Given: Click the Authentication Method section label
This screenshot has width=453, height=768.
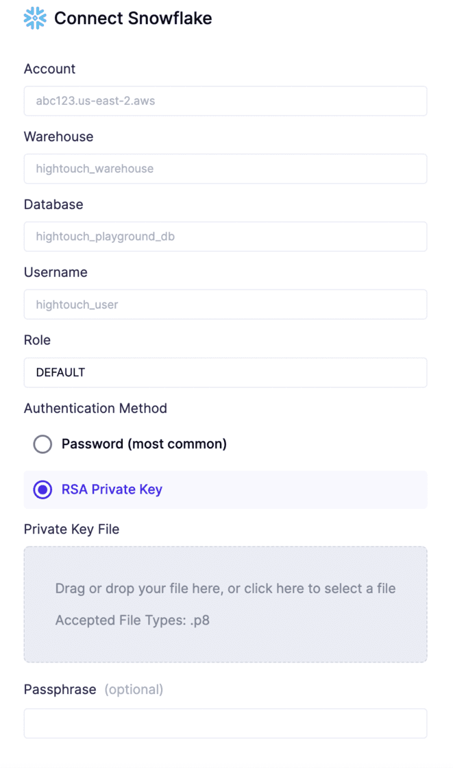Looking at the screenshot, I should click(x=95, y=408).
